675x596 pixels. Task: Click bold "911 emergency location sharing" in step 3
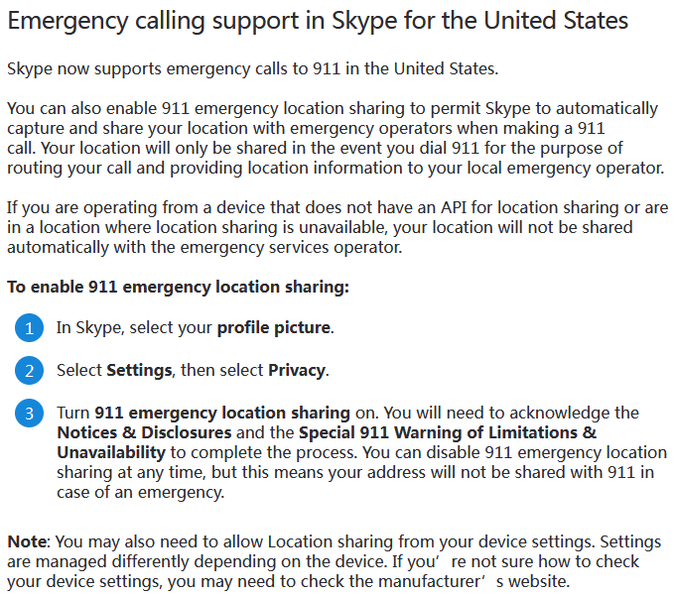tap(222, 413)
